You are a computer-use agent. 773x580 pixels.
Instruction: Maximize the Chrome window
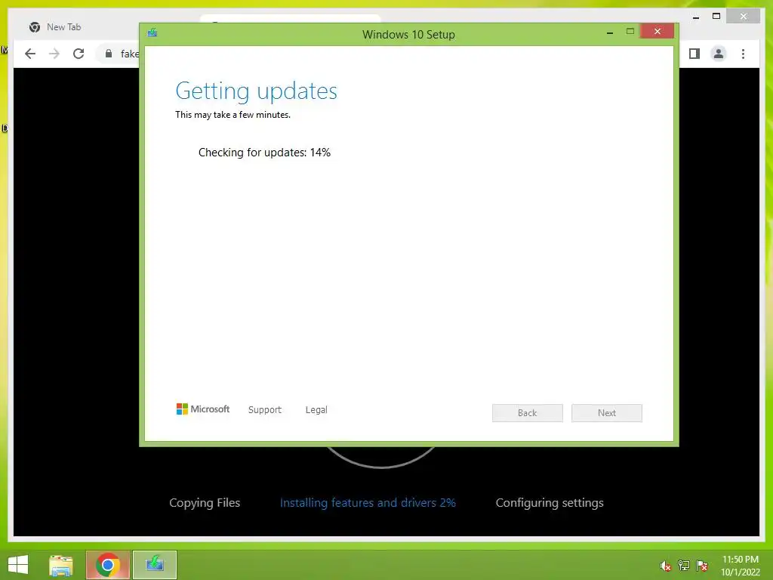point(716,17)
